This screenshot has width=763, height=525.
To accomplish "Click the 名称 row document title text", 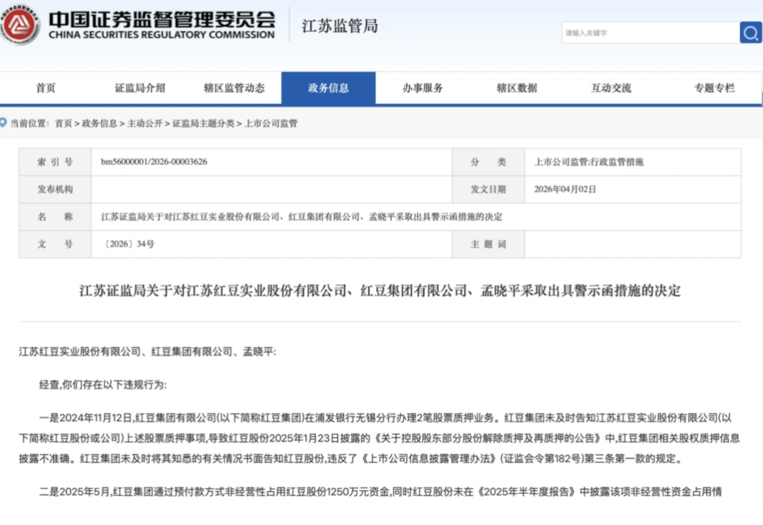I will (301, 216).
